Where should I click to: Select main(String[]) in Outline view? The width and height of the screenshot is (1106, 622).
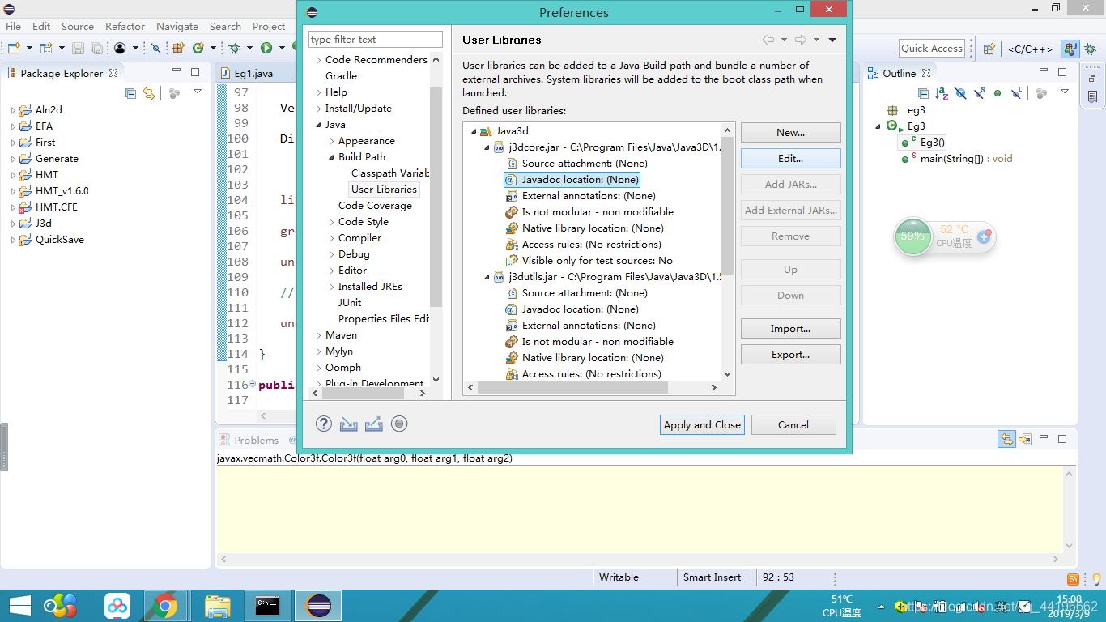point(967,158)
